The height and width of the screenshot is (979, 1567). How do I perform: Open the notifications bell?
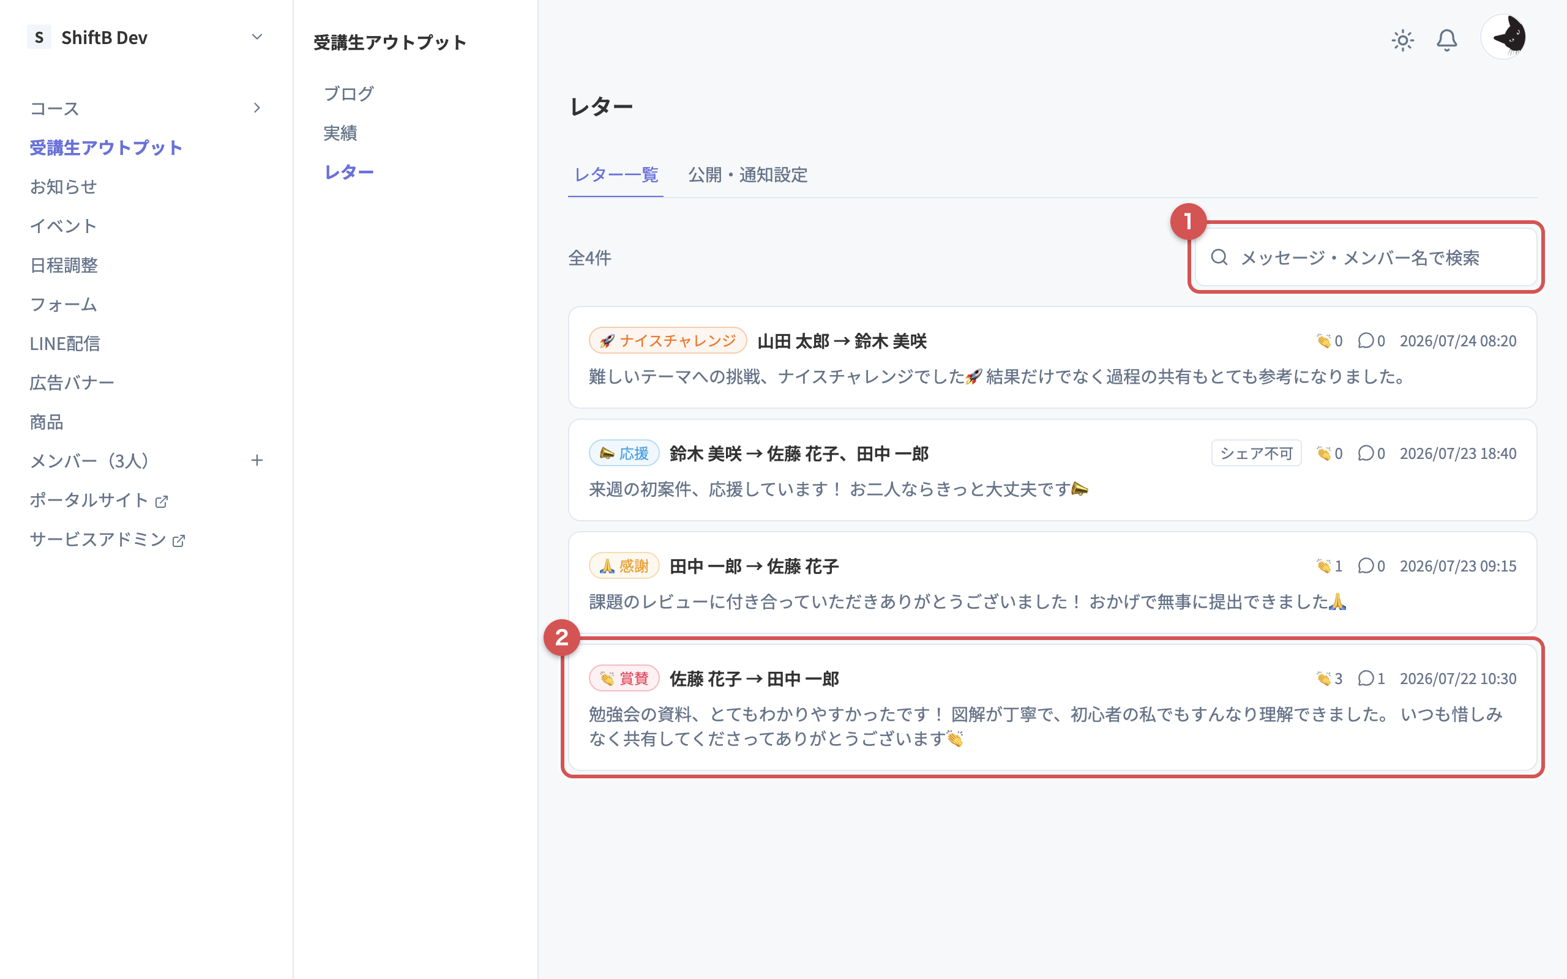1446,40
